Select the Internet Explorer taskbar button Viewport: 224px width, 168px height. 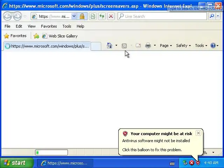(x=65, y=163)
